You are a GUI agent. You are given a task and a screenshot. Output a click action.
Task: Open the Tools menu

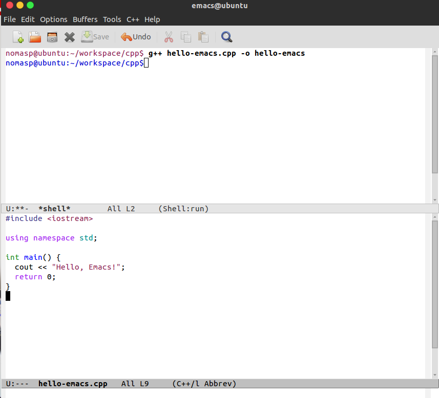112,19
